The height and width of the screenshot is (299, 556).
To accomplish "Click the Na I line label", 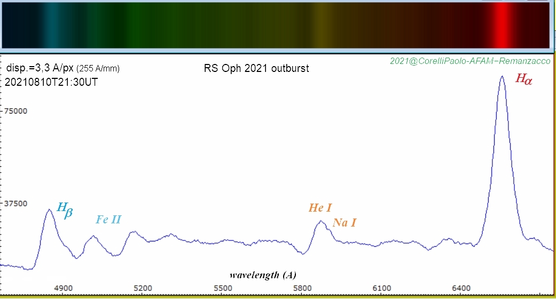I will 344,223.
